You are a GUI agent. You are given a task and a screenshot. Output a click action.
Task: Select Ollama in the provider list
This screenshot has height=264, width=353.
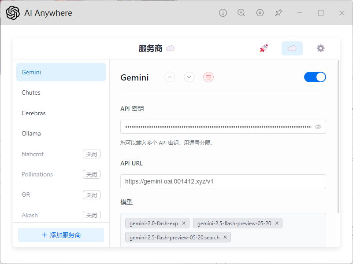click(x=61, y=133)
